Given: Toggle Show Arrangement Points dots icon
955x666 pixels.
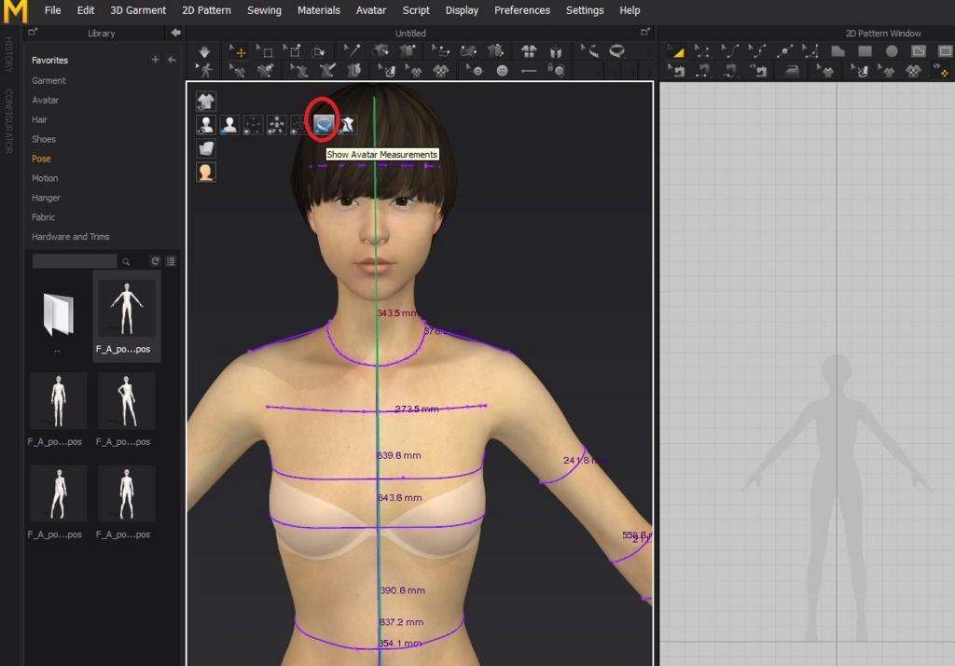Looking at the screenshot, I should pos(253,125).
